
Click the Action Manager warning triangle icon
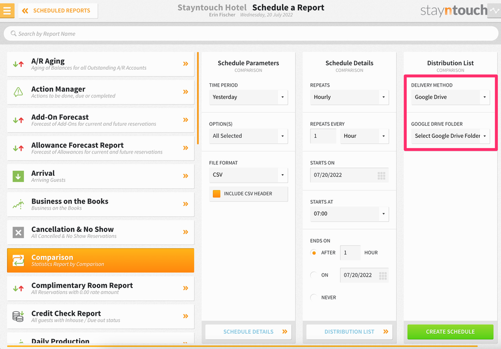point(18,92)
